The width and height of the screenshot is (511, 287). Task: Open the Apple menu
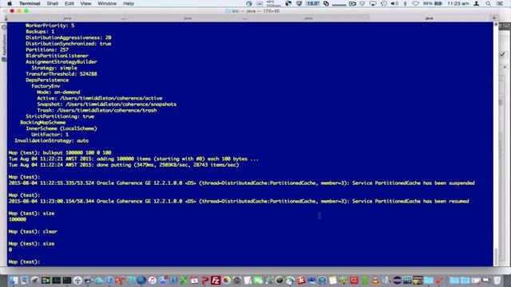point(10,3)
